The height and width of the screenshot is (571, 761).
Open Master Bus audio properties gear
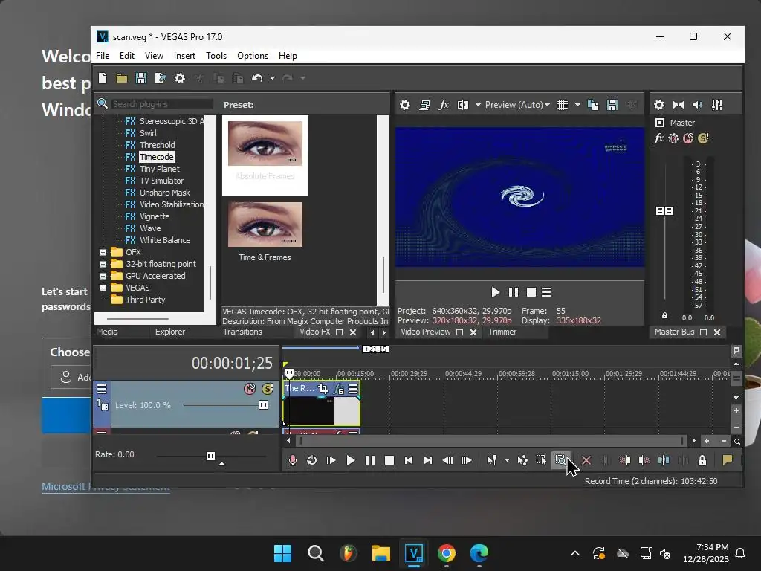pyautogui.click(x=659, y=105)
